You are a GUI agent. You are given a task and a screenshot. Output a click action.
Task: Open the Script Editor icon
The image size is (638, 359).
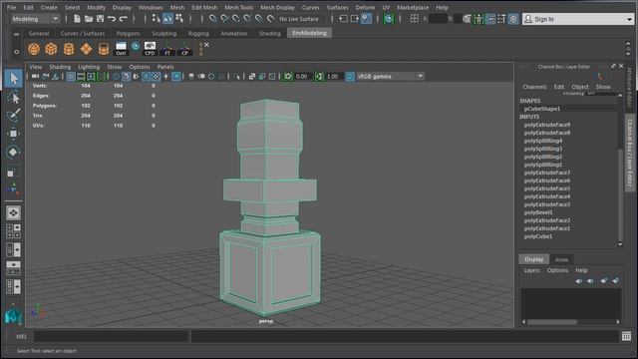(626, 336)
